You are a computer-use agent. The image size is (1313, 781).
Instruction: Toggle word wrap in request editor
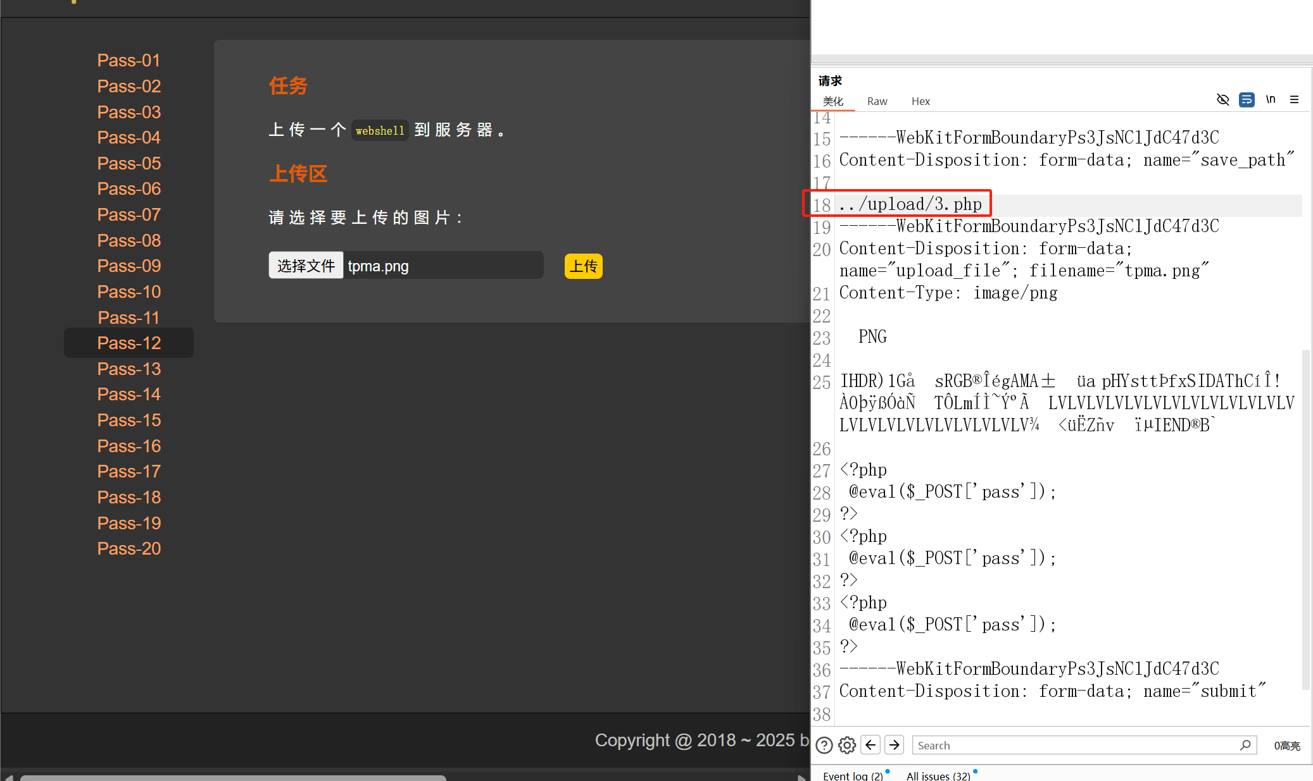[x=1247, y=100]
